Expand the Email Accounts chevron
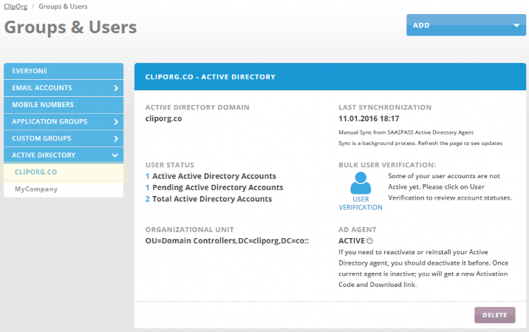Viewport: 529px width, 332px height. tap(115, 88)
